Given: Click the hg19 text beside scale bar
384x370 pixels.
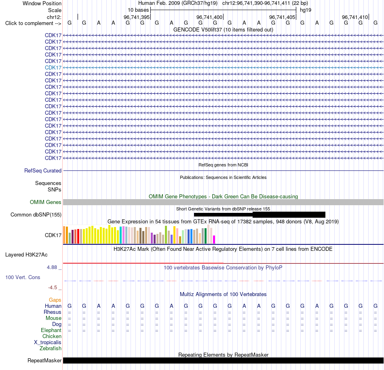Looking at the screenshot, I should (x=306, y=10).
